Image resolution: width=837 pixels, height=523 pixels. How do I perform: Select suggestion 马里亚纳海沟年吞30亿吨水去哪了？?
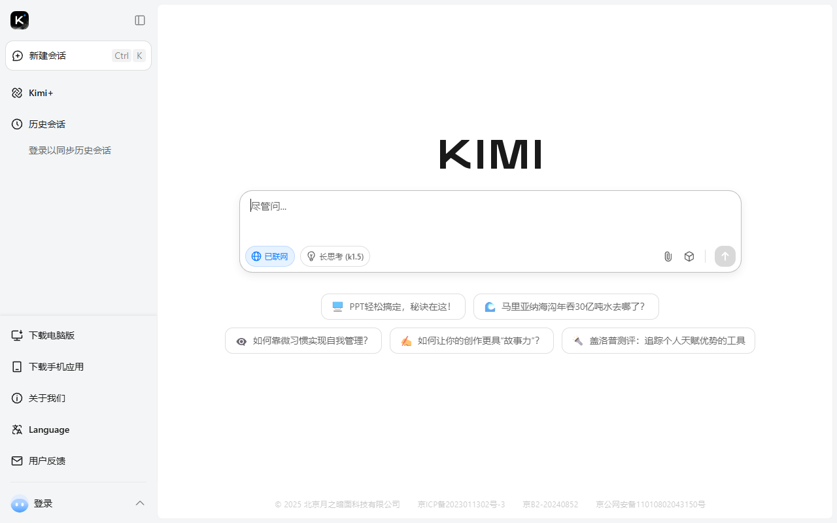pos(566,307)
